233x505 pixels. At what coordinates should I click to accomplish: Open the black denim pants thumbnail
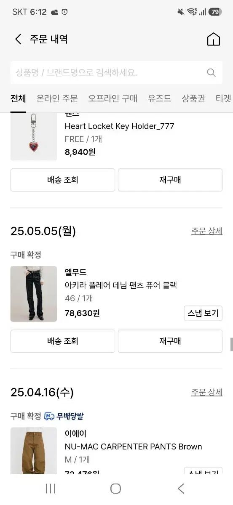(34, 294)
